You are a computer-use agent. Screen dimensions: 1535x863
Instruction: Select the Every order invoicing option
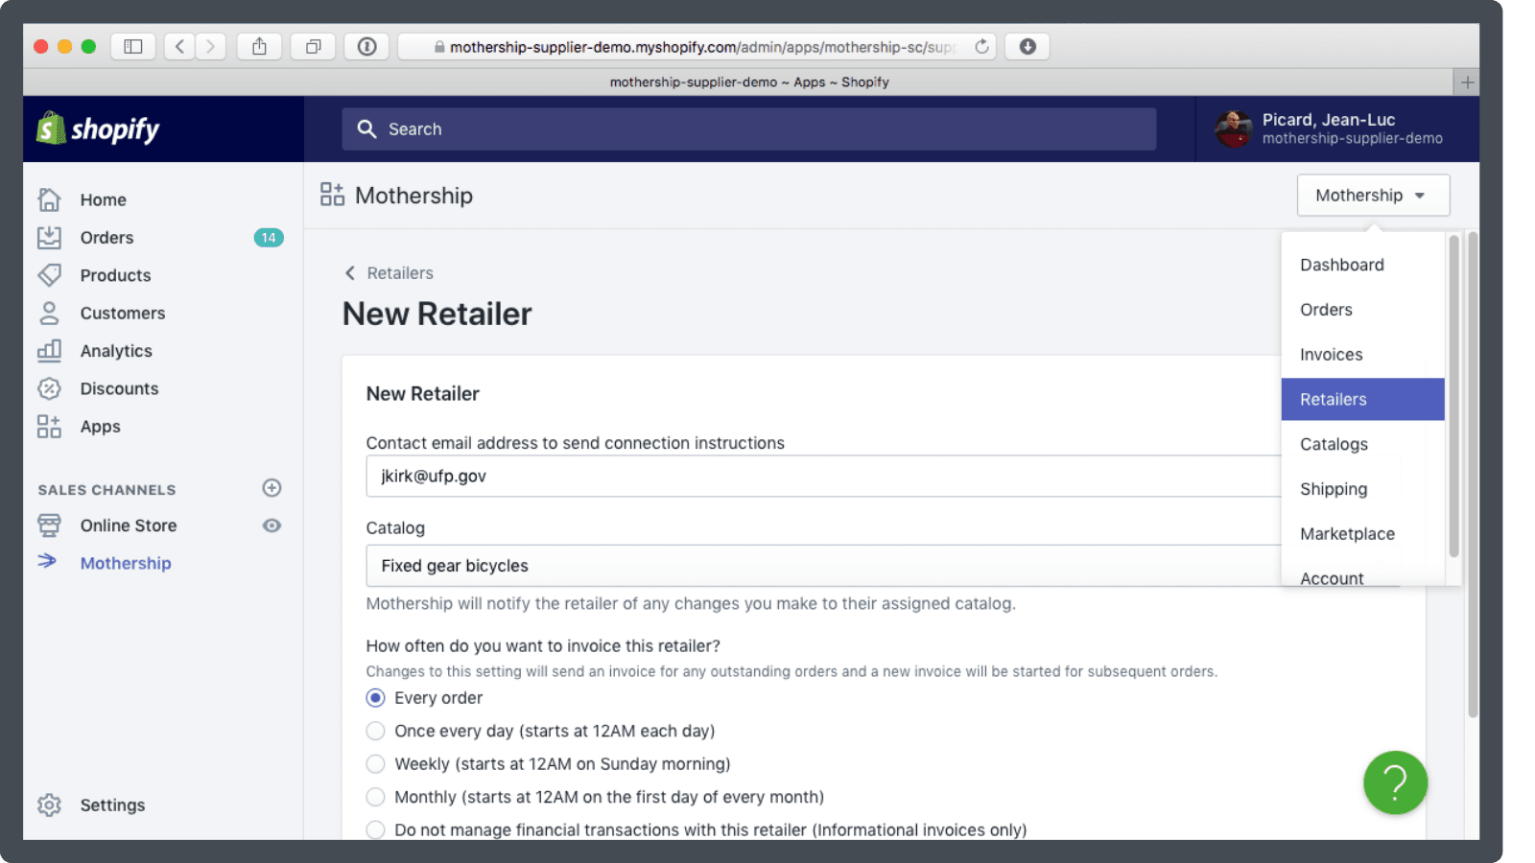[375, 697]
